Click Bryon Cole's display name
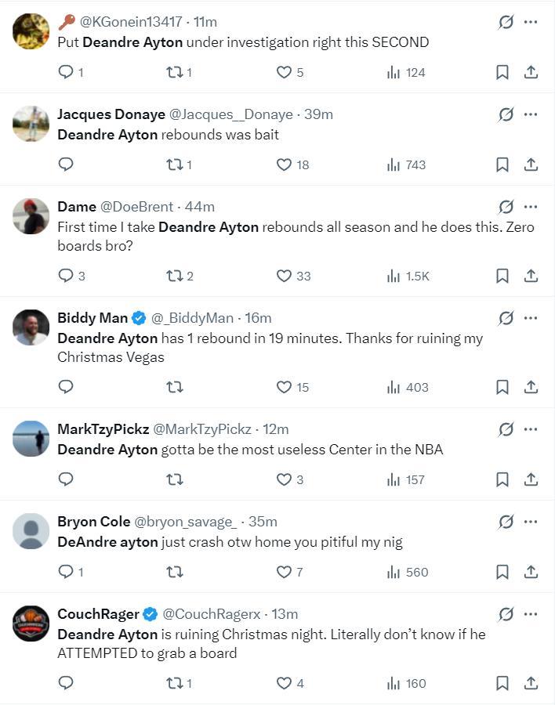Viewport: 555px width, 705px height. [x=89, y=522]
